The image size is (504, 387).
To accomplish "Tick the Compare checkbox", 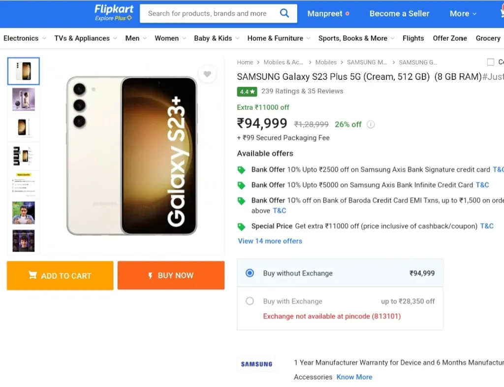I will tap(491, 62).
